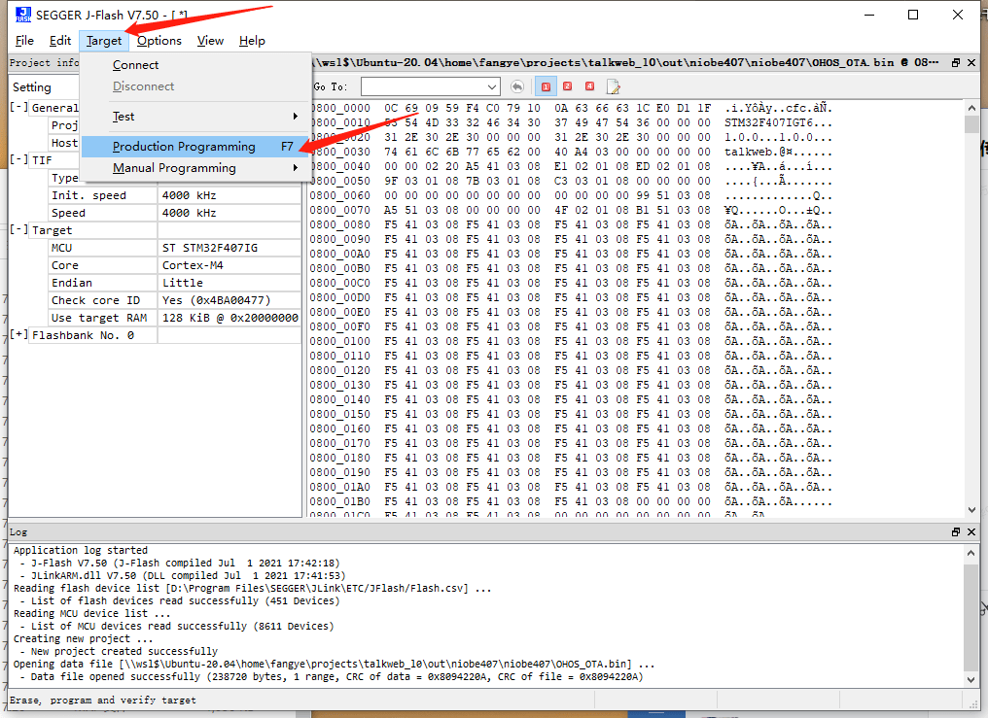Click the ASCII text 'STM32F407IGT6...'
Viewport: 988px width, 718px height.
[x=778, y=122]
